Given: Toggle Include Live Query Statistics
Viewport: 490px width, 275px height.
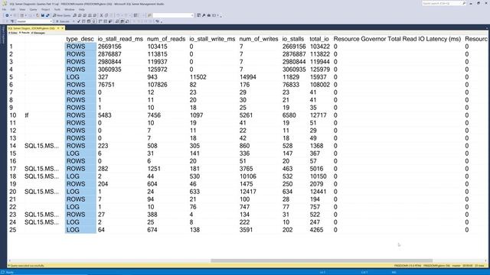Looking at the screenshot, I should tap(106, 21).
